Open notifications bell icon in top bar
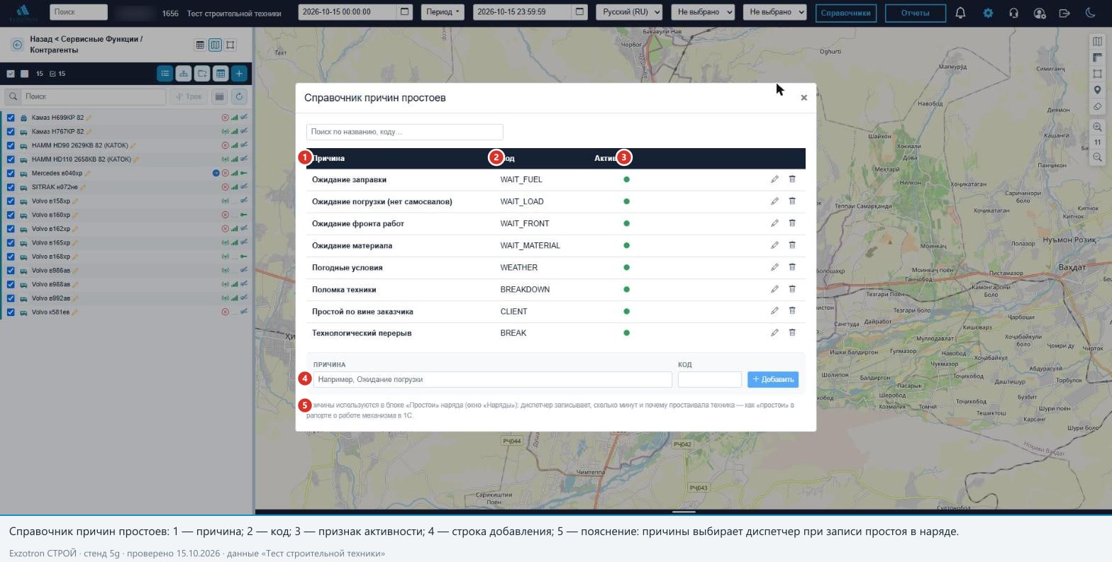This screenshot has height=562, width=1112. click(960, 13)
